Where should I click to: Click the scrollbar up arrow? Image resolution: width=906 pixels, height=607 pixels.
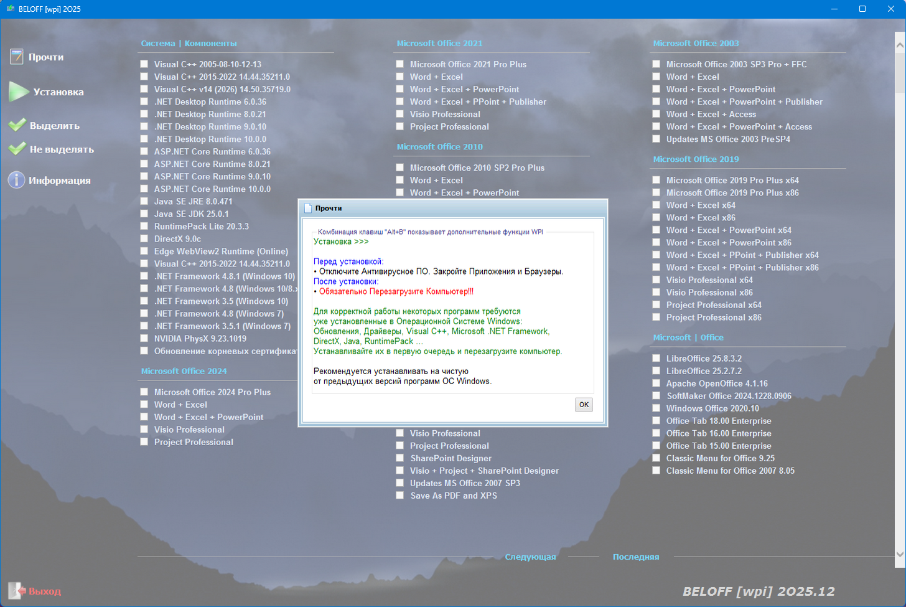(x=900, y=45)
